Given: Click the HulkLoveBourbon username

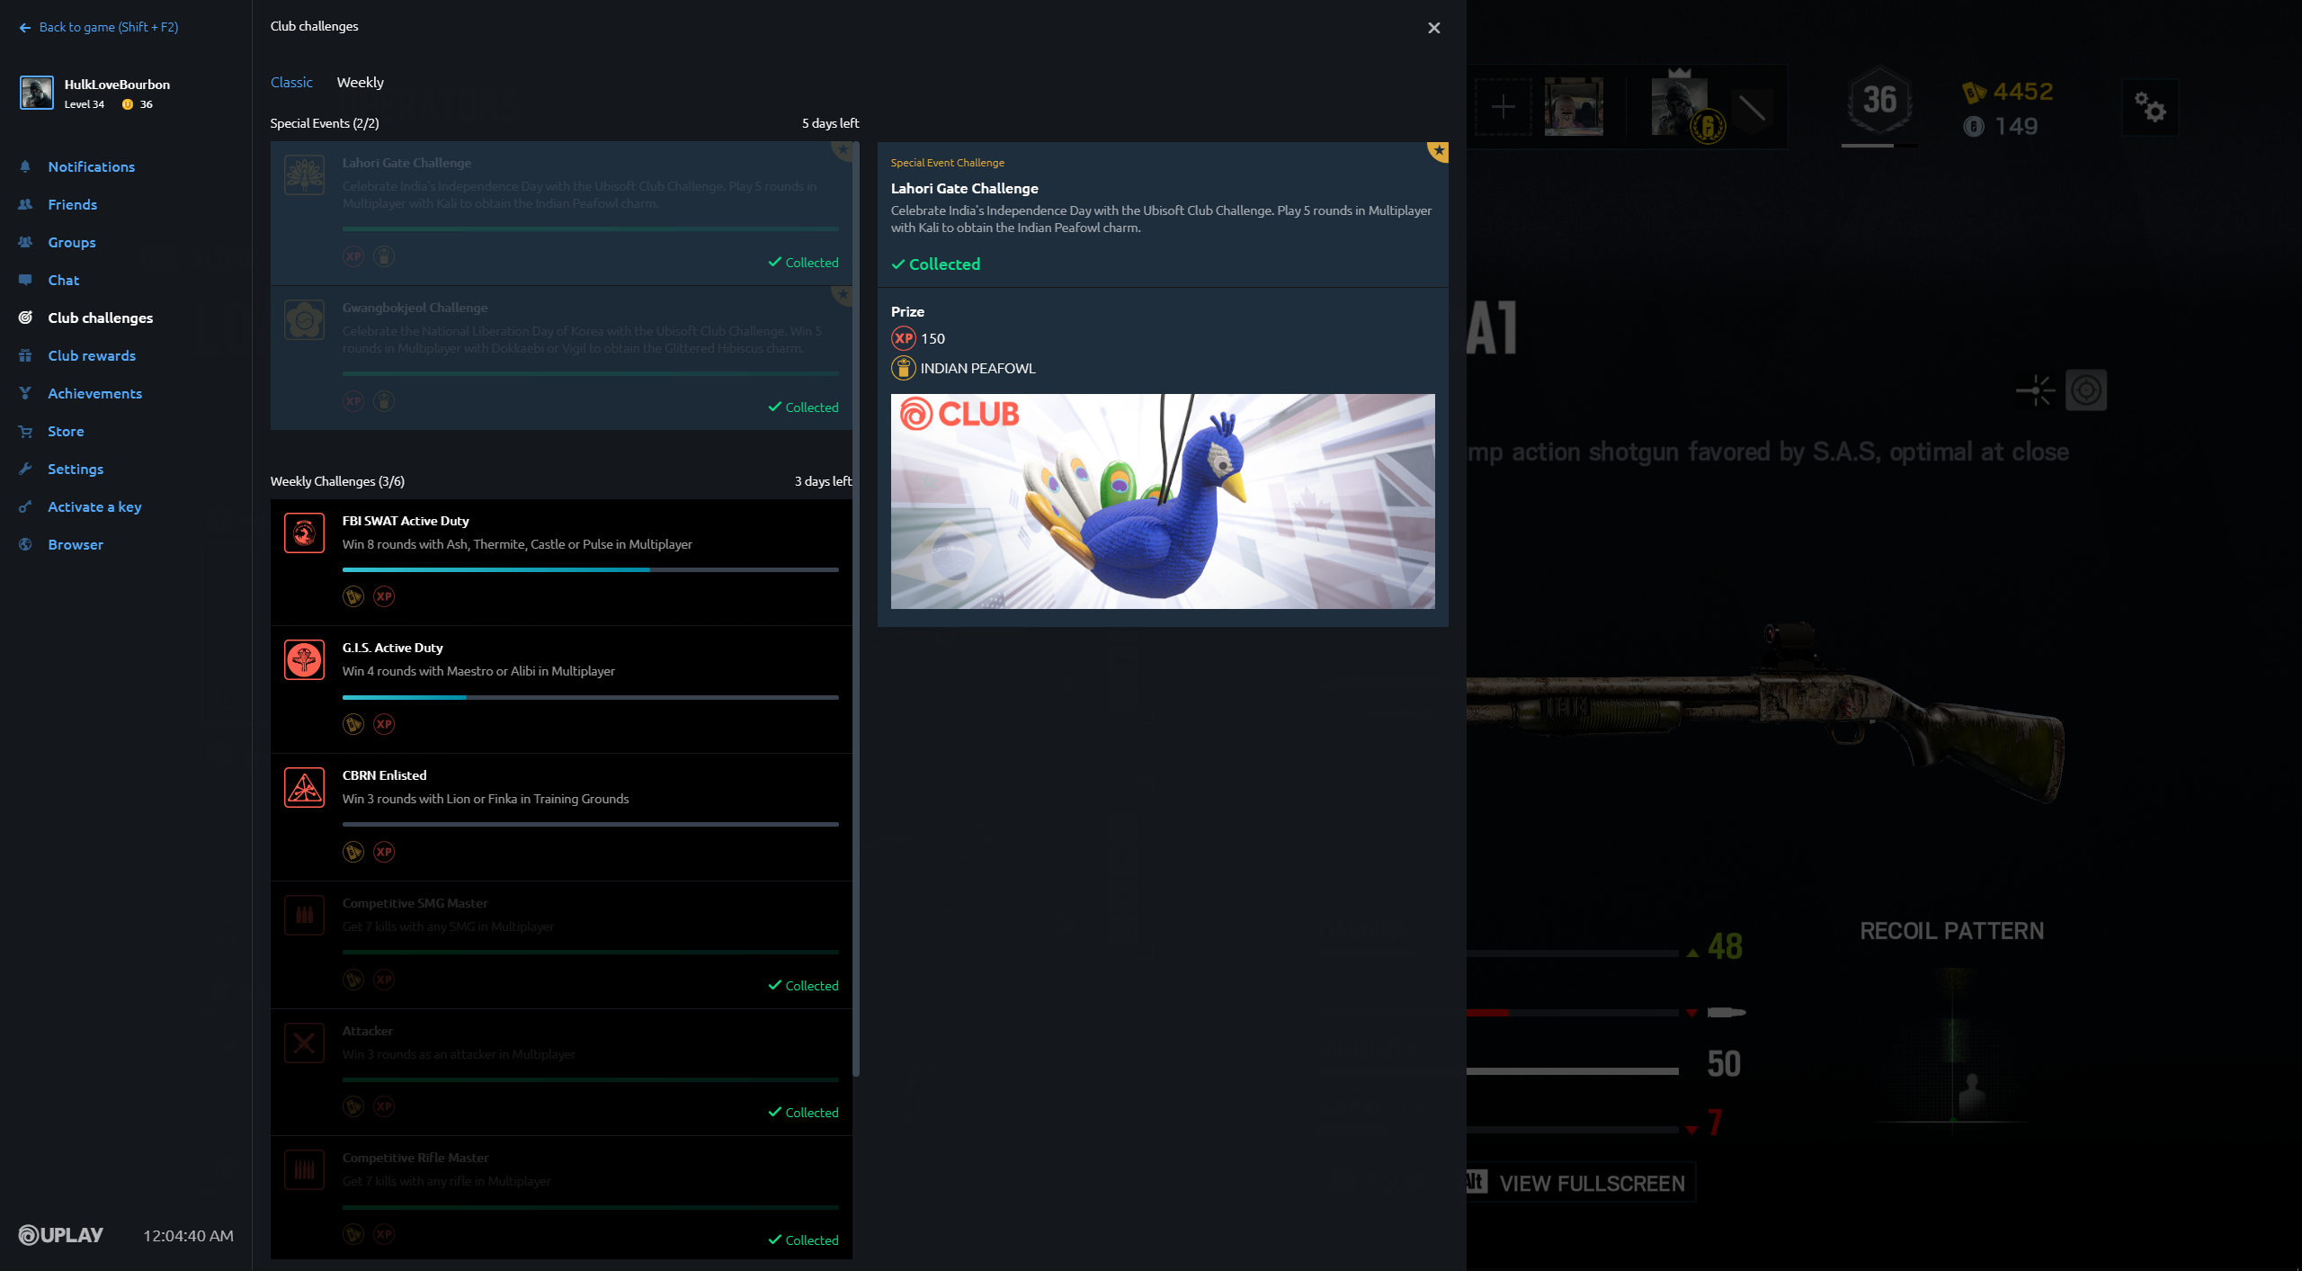Looking at the screenshot, I should (117, 85).
